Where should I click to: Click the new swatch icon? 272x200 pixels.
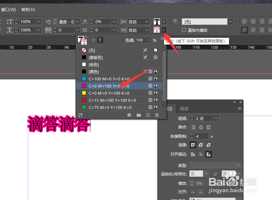148,115
